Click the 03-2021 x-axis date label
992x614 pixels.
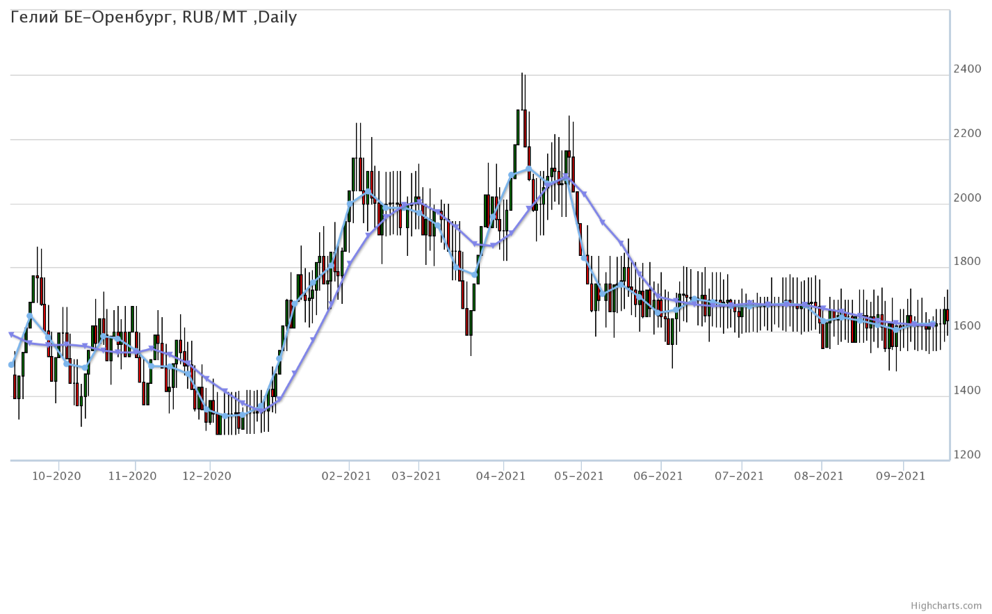coord(417,476)
